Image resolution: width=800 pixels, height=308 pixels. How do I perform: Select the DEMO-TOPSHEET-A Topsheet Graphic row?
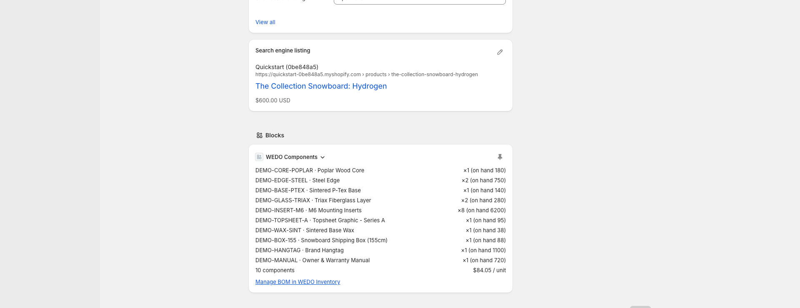tap(380, 220)
